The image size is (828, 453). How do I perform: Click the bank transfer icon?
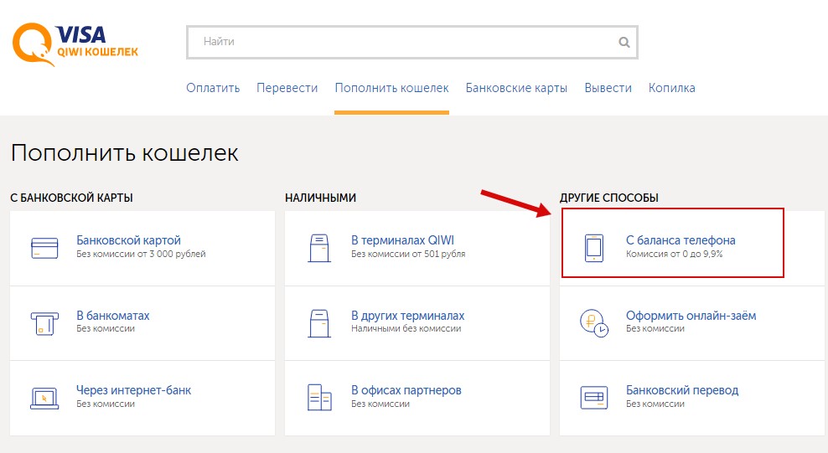coord(593,396)
